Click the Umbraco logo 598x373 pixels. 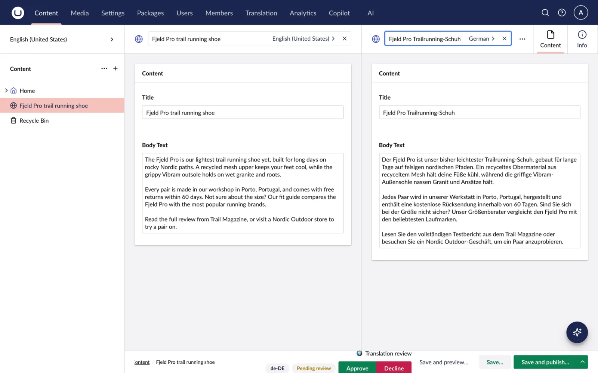point(18,13)
